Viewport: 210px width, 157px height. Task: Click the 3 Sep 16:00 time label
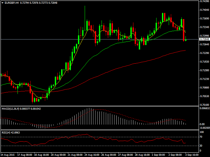pos(192,155)
